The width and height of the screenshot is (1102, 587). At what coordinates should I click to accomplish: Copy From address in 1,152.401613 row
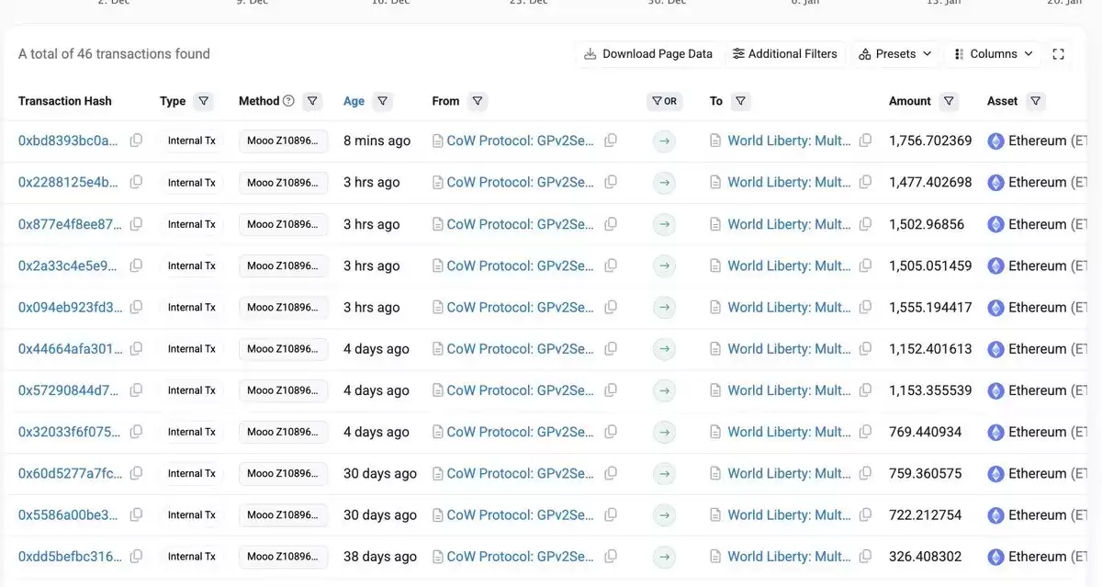[x=611, y=348]
